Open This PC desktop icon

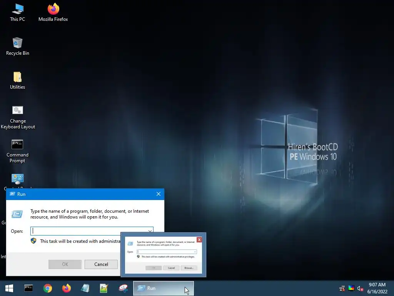[18, 13]
